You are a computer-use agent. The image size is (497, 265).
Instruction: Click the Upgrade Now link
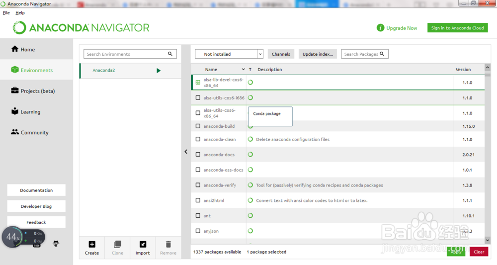tap(402, 28)
